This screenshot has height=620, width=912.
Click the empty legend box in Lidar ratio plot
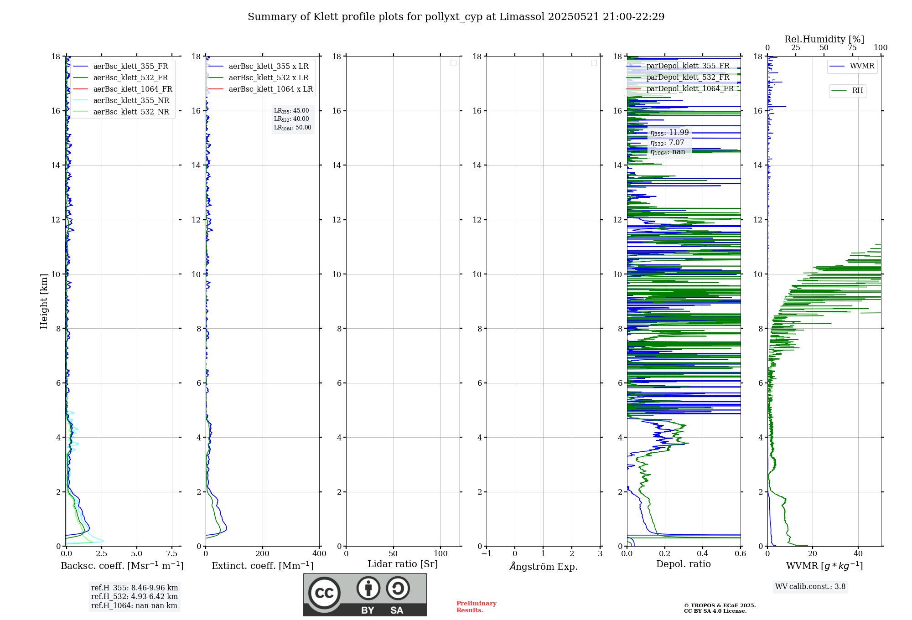(x=453, y=63)
